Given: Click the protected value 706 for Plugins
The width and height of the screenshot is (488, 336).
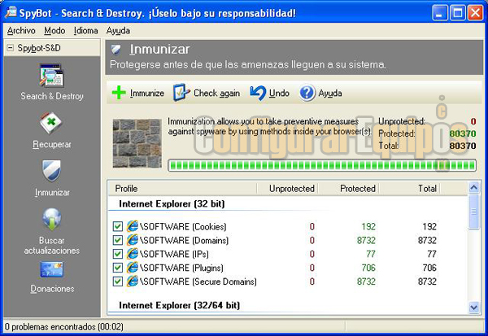Looking at the screenshot, I should (x=368, y=268).
